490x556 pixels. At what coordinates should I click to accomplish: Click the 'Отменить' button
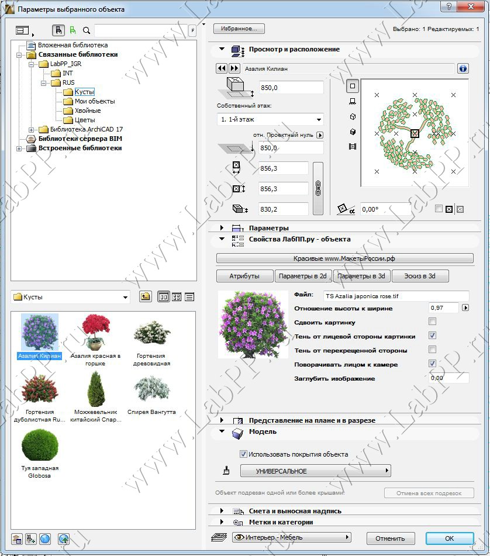(x=391, y=538)
